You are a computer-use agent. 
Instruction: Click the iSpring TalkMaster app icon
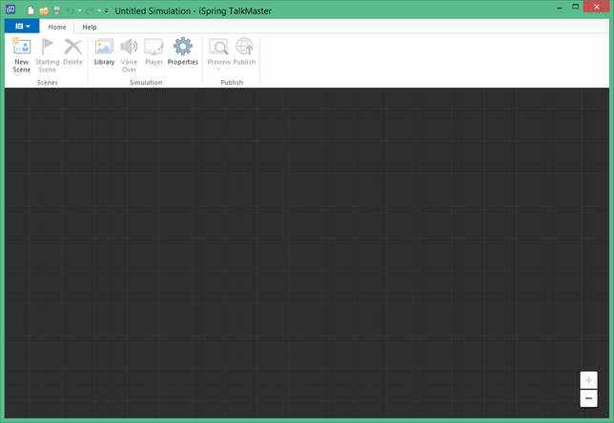(x=10, y=10)
